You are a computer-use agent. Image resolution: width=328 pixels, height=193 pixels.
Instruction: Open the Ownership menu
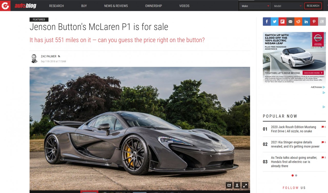tap(153, 6)
